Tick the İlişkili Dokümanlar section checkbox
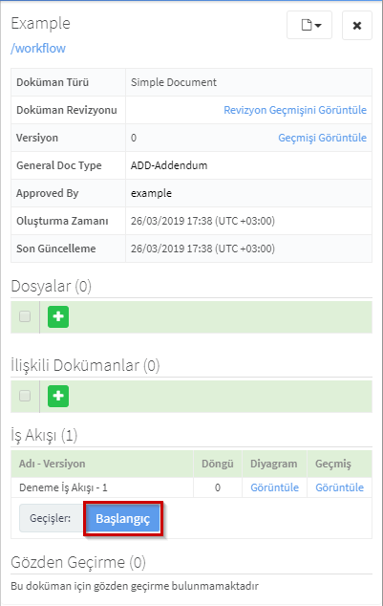Screen dimensions: 383x606 [25, 396]
